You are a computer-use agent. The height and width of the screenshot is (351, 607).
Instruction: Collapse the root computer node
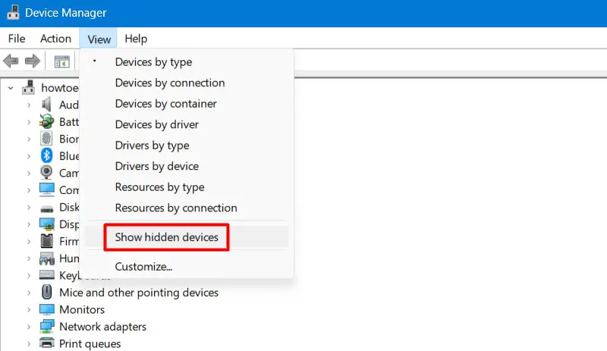[11, 88]
